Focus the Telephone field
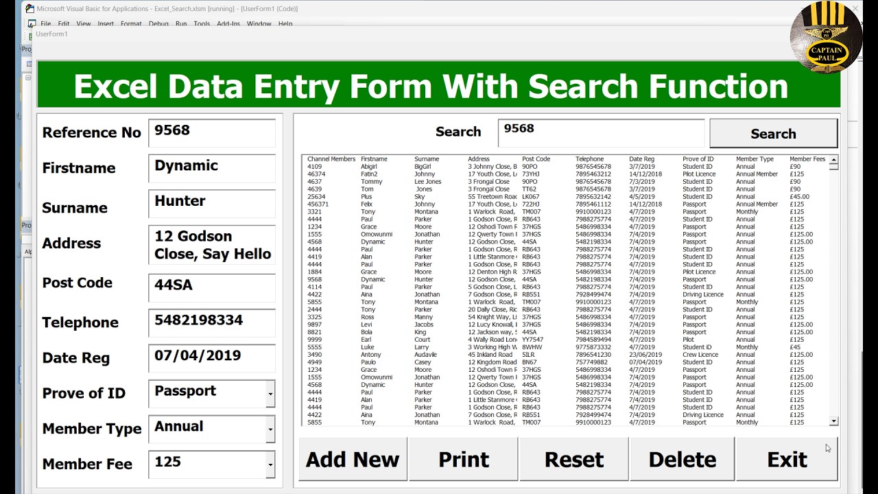 coord(212,323)
